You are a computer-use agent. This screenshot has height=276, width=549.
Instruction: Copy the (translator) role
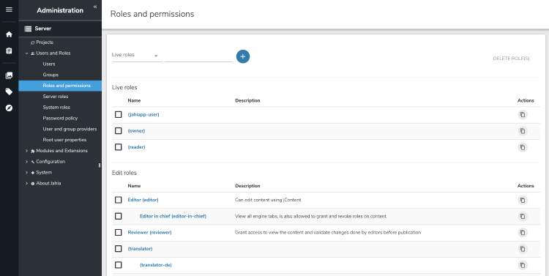pyautogui.click(x=523, y=249)
